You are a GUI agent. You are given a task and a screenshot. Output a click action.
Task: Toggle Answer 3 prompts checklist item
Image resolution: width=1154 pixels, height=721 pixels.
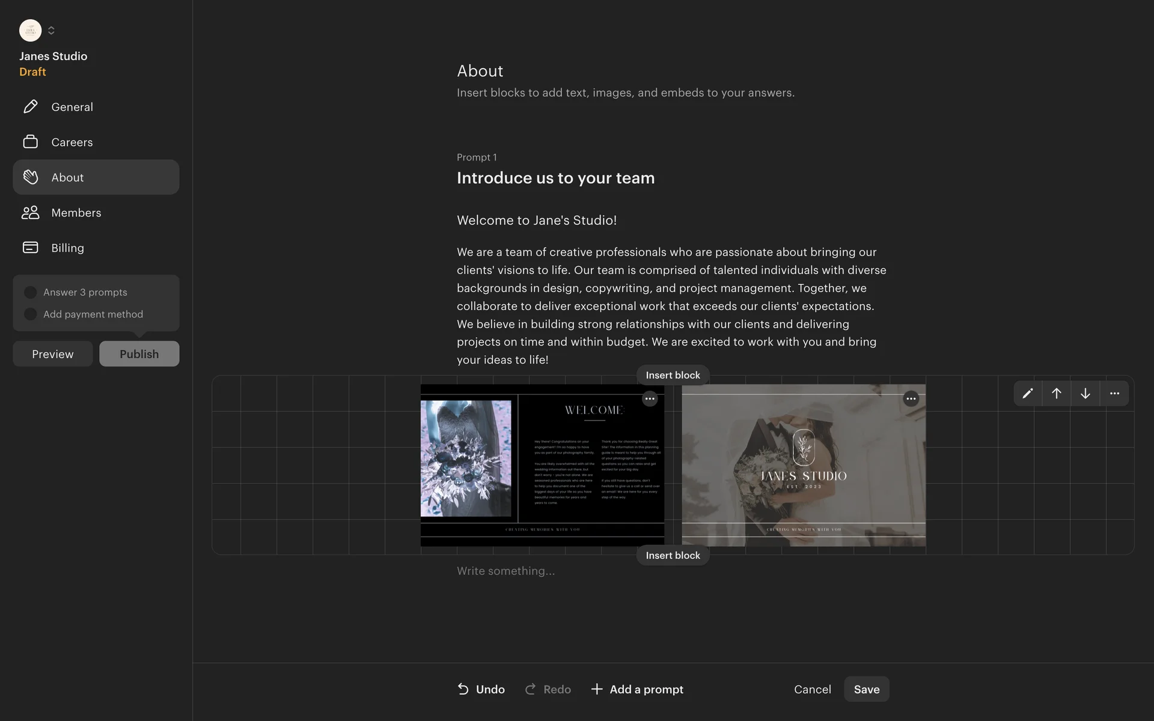(31, 293)
